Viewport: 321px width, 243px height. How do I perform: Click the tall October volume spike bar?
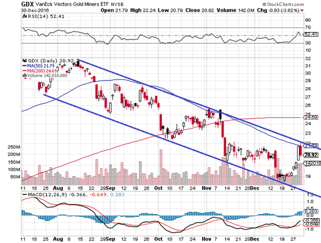click(161, 167)
